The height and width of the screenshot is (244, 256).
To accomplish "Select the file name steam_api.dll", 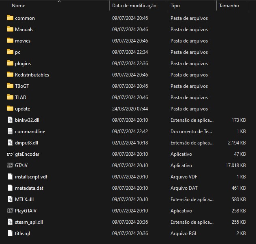I will pyautogui.click(x=29, y=222).
